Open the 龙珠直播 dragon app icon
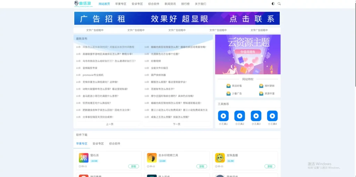Screen dimensions: 356x177 [220, 158]
